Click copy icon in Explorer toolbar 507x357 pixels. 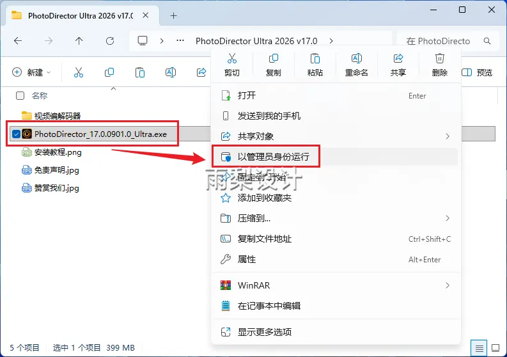[109, 72]
